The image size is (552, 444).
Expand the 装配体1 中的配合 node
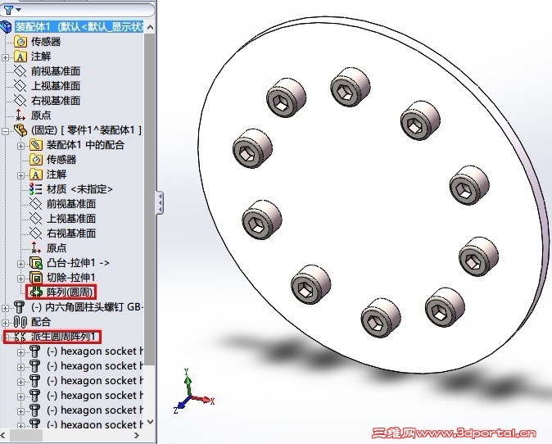(x=20, y=146)
